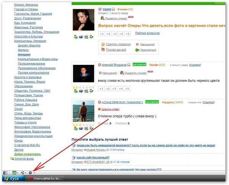Screen dimensions: 229x185
Task: Click the @ icon before Cloud Strife's name
Action: point(100,102)
